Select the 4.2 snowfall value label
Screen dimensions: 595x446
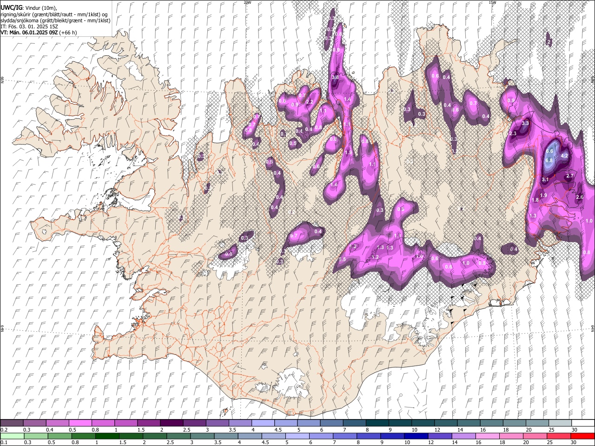click(x=565, y=156)
